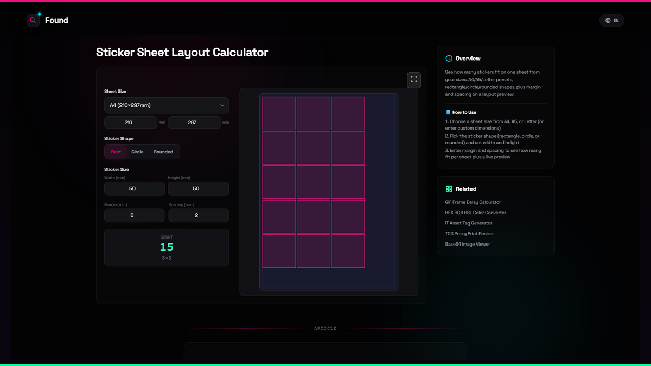
Task: Open the EN language selector
Action: tap(612, 21)
